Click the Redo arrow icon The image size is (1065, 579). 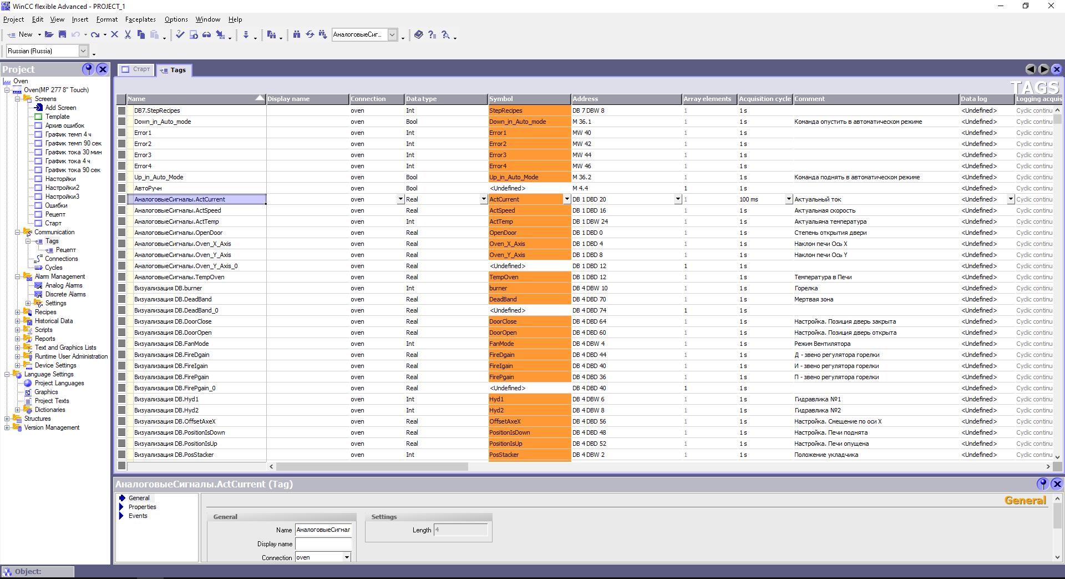(x=95, y=34)
